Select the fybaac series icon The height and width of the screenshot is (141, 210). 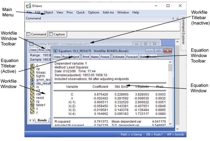(x=32, y=72)
